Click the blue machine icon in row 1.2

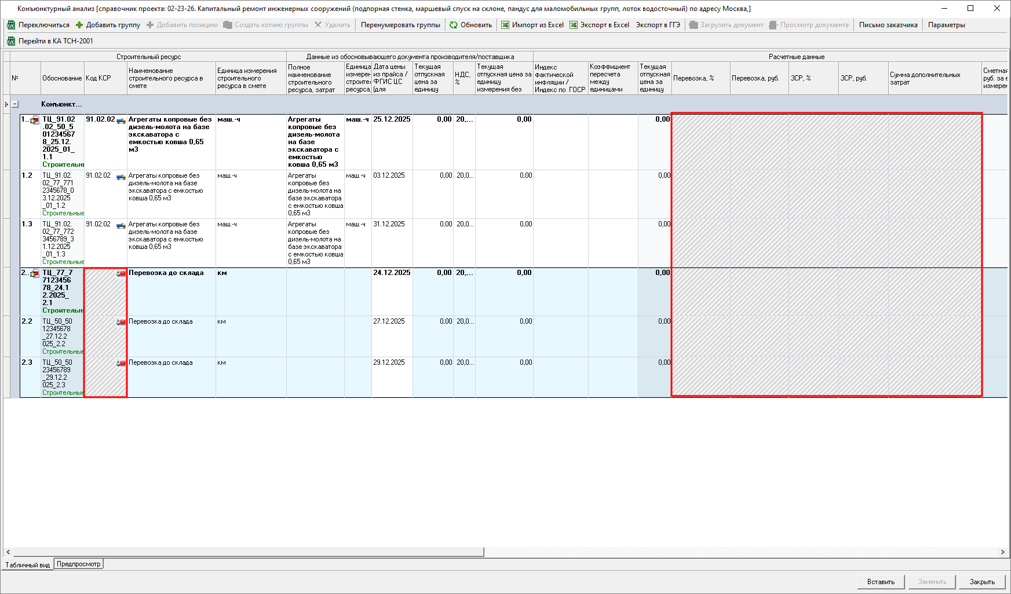pyautogui.click(x=121, y=177)
